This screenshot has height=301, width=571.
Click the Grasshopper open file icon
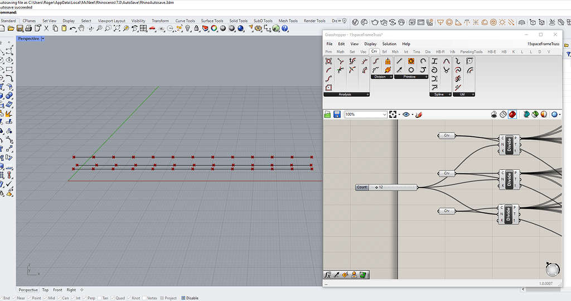pyautogui.click(x=328, y=114)
